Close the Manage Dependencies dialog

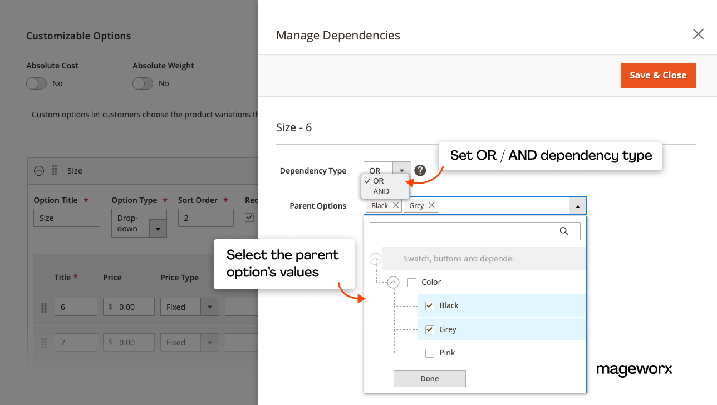tap(698, 34)
